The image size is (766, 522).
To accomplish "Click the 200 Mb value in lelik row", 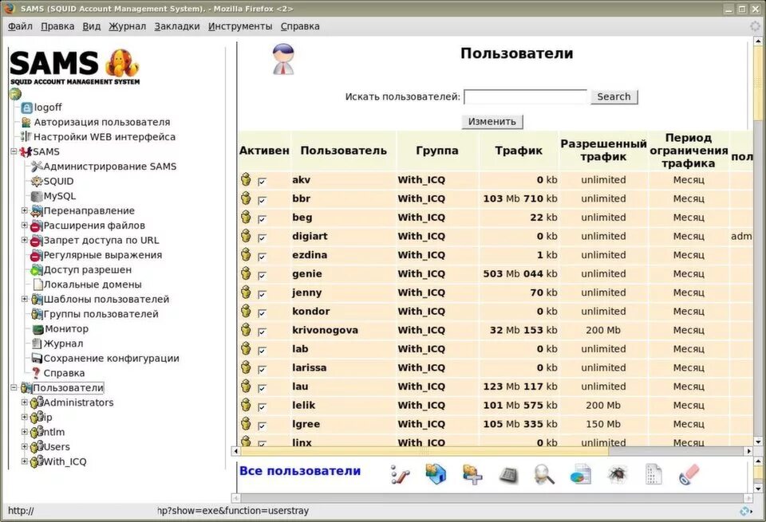I will click(x=603, y=406).
